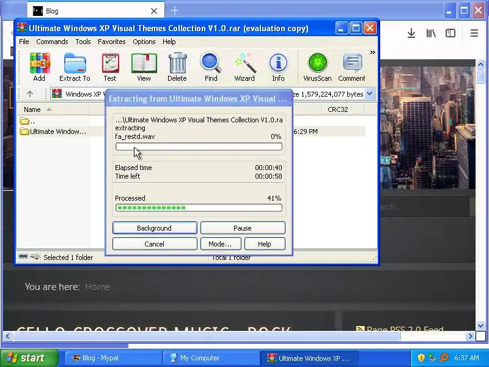Click the key icon in WinRAR status bar
Image resolution: width=489 pixels, height=367 pixels.
coord(35,256)
